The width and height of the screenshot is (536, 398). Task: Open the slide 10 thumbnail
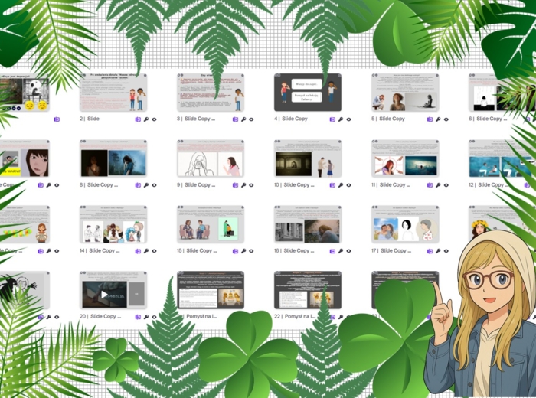tap(308, 158)
